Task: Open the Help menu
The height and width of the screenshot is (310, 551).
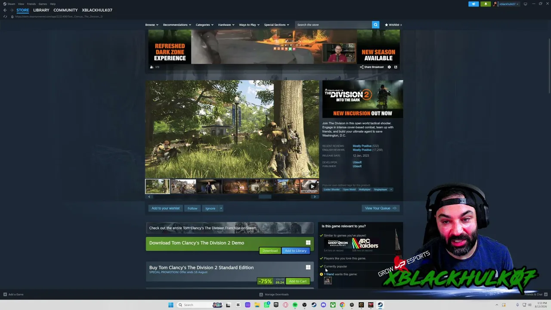Action: click(x=53, y=4)
